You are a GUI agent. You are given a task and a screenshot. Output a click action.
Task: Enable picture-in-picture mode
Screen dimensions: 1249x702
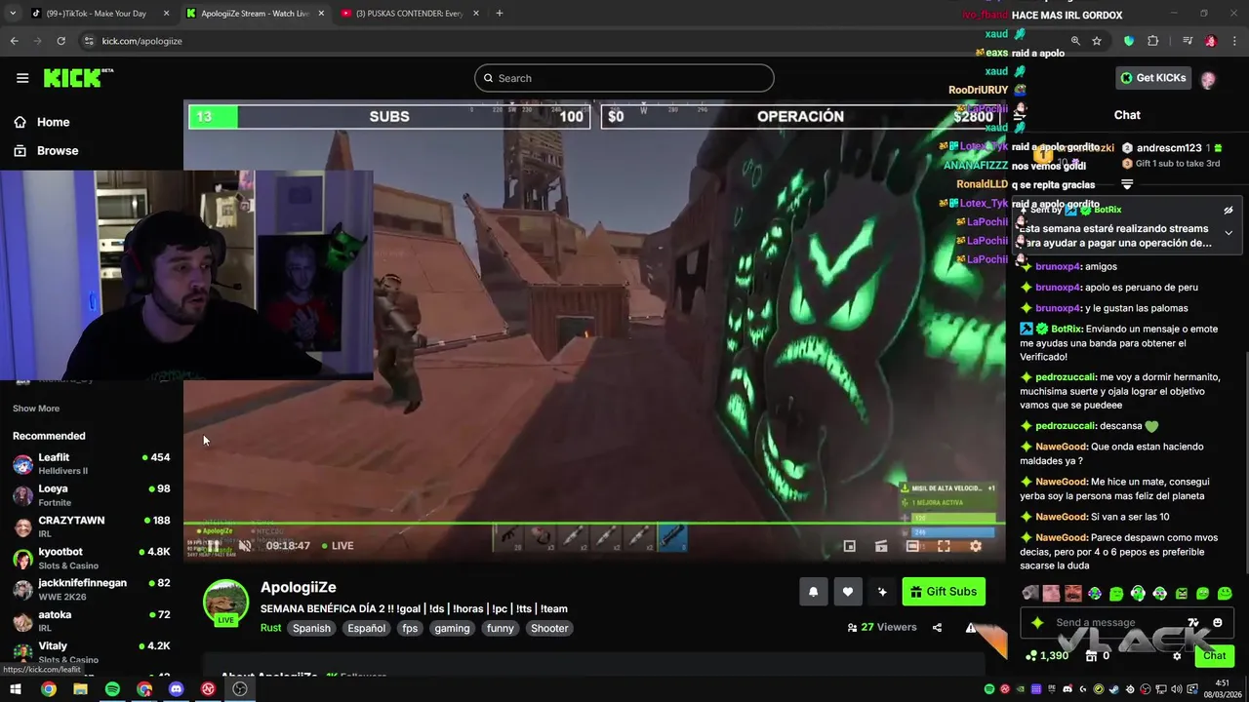pyautogui.click(x=849, y=546)
